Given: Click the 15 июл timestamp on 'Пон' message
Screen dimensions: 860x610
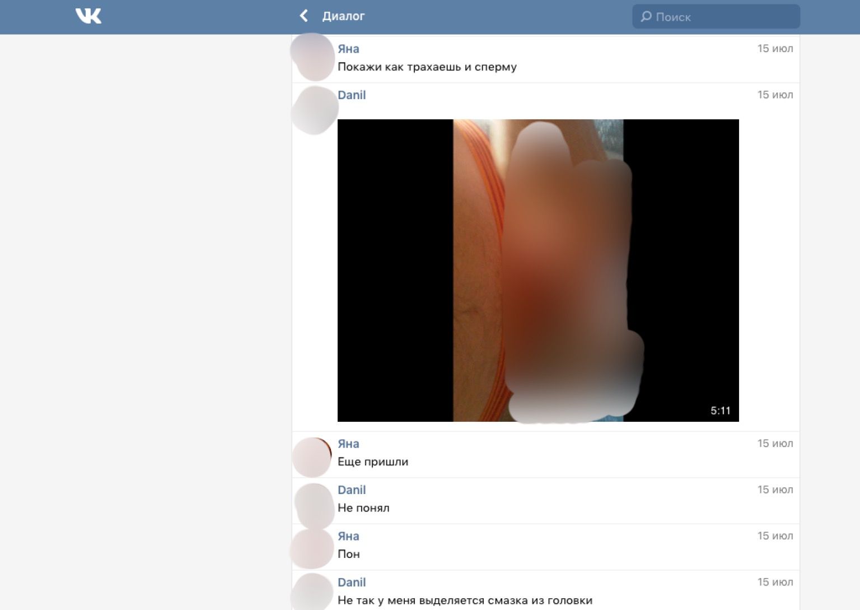Looking at the screenshot, I should pos(775,536).
